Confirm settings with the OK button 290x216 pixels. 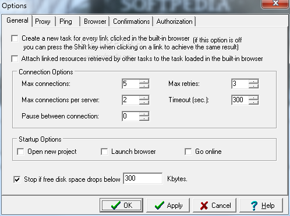coord(121,205)
